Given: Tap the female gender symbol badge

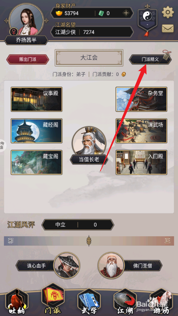Looking at the screenshot, I should 14,32.
